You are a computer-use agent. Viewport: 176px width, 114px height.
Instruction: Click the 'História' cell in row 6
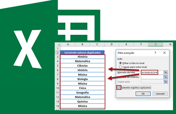[x=83, y=70]
